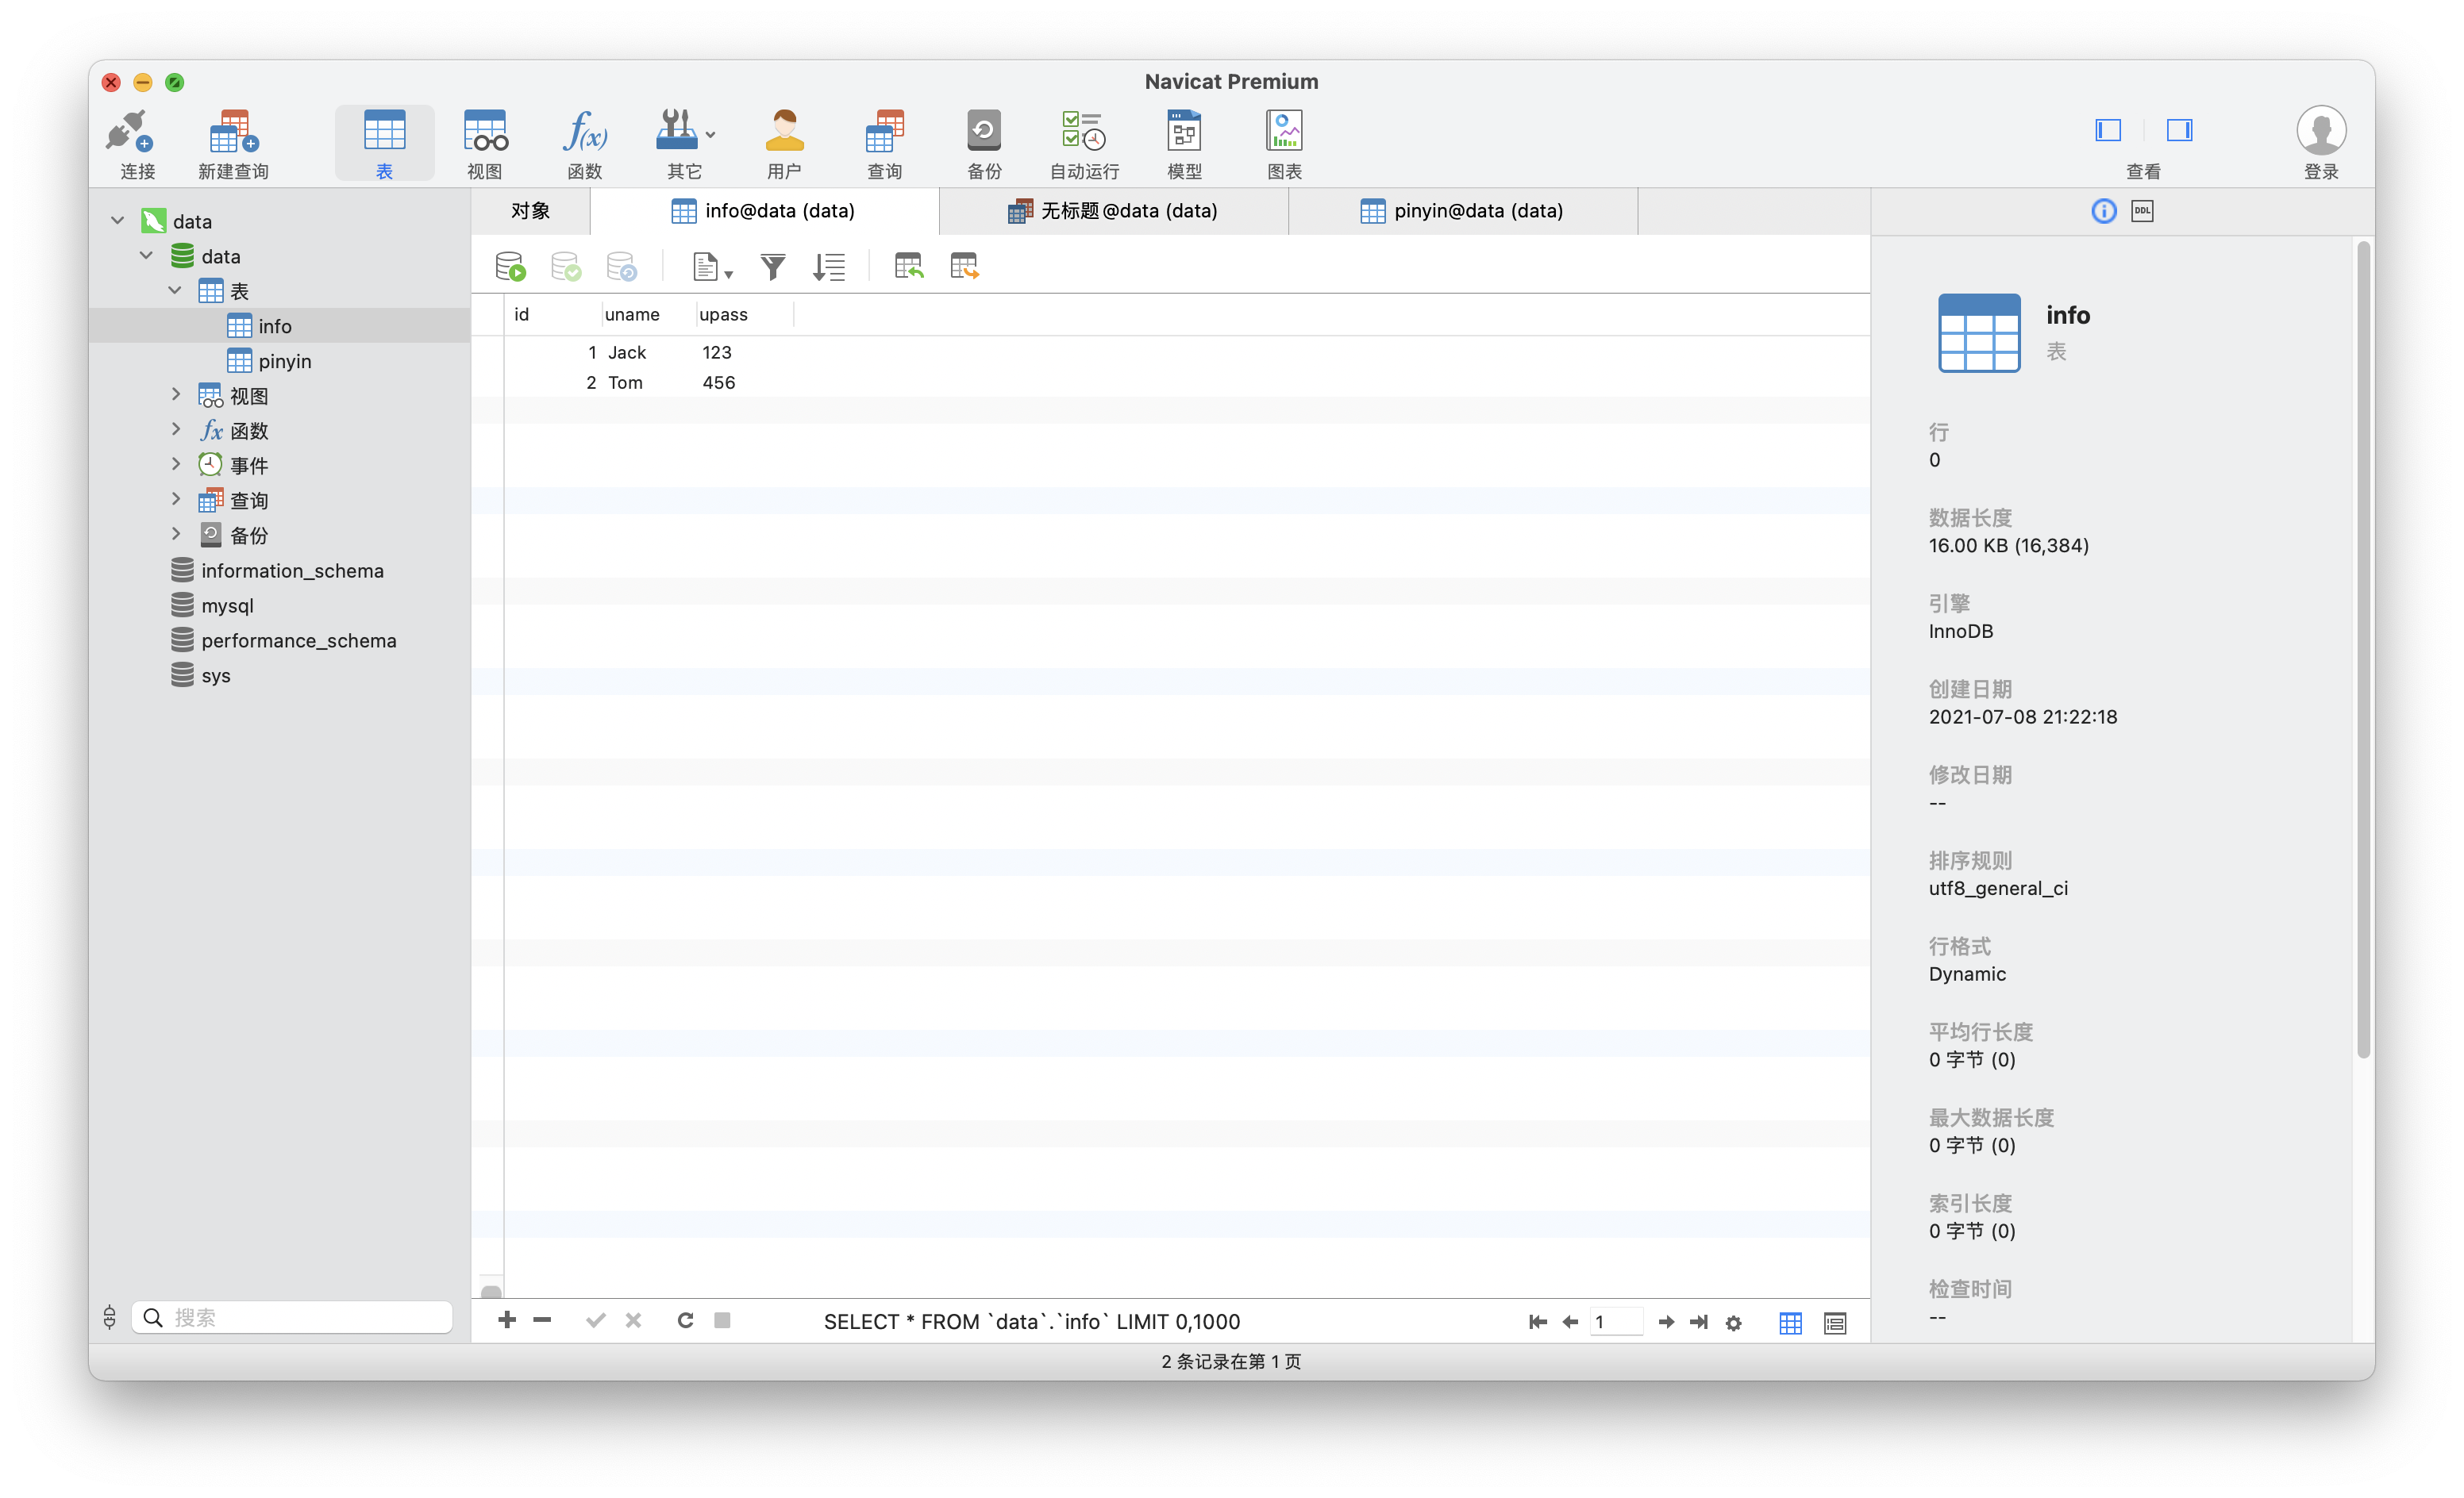This screenshot has width=2464, height=1498.
Task: Click add record plus button
Action: coord(507,1320)
